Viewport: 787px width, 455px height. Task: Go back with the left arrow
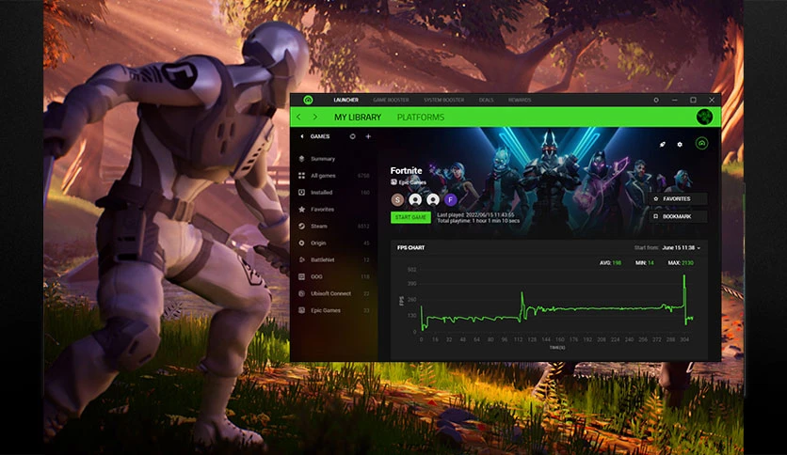click(x=298, y=117)
